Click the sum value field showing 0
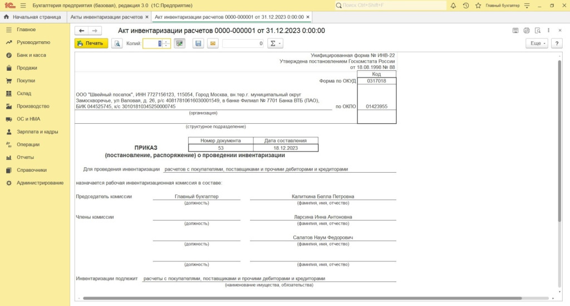570x306 pixels. 243,43
